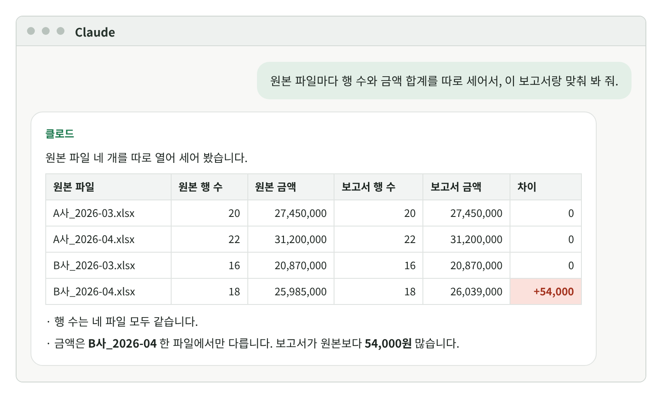Click the 27,450,000 value in 원본 금액 column

tap(301, 213)
